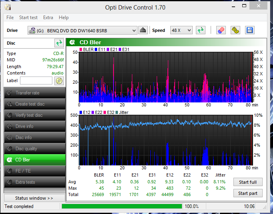Open the Transfer rate test
This screenshot has width=273, height=214.
(35, 93)
